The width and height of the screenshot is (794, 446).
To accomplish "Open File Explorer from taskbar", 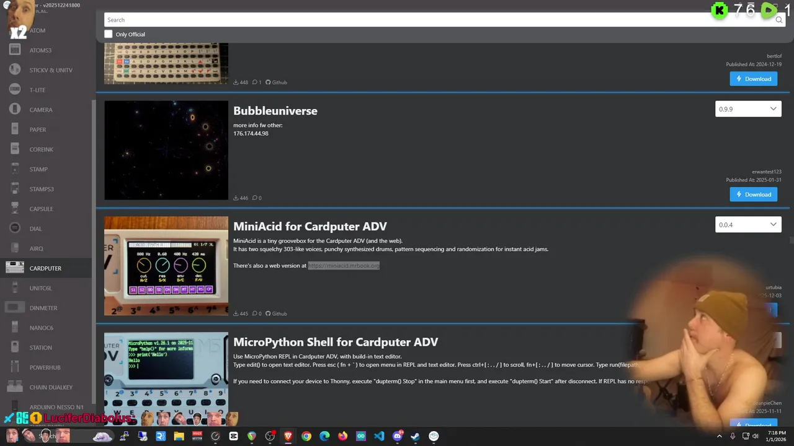I will pos(179,436).
